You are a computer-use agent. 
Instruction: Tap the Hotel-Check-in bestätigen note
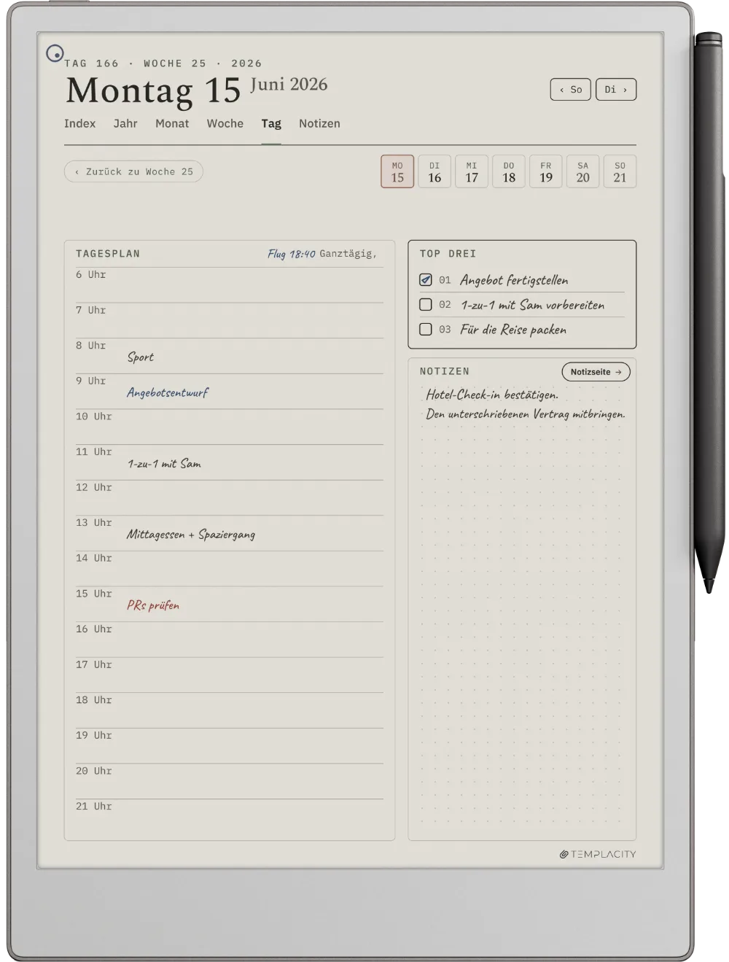click(492, 395)
